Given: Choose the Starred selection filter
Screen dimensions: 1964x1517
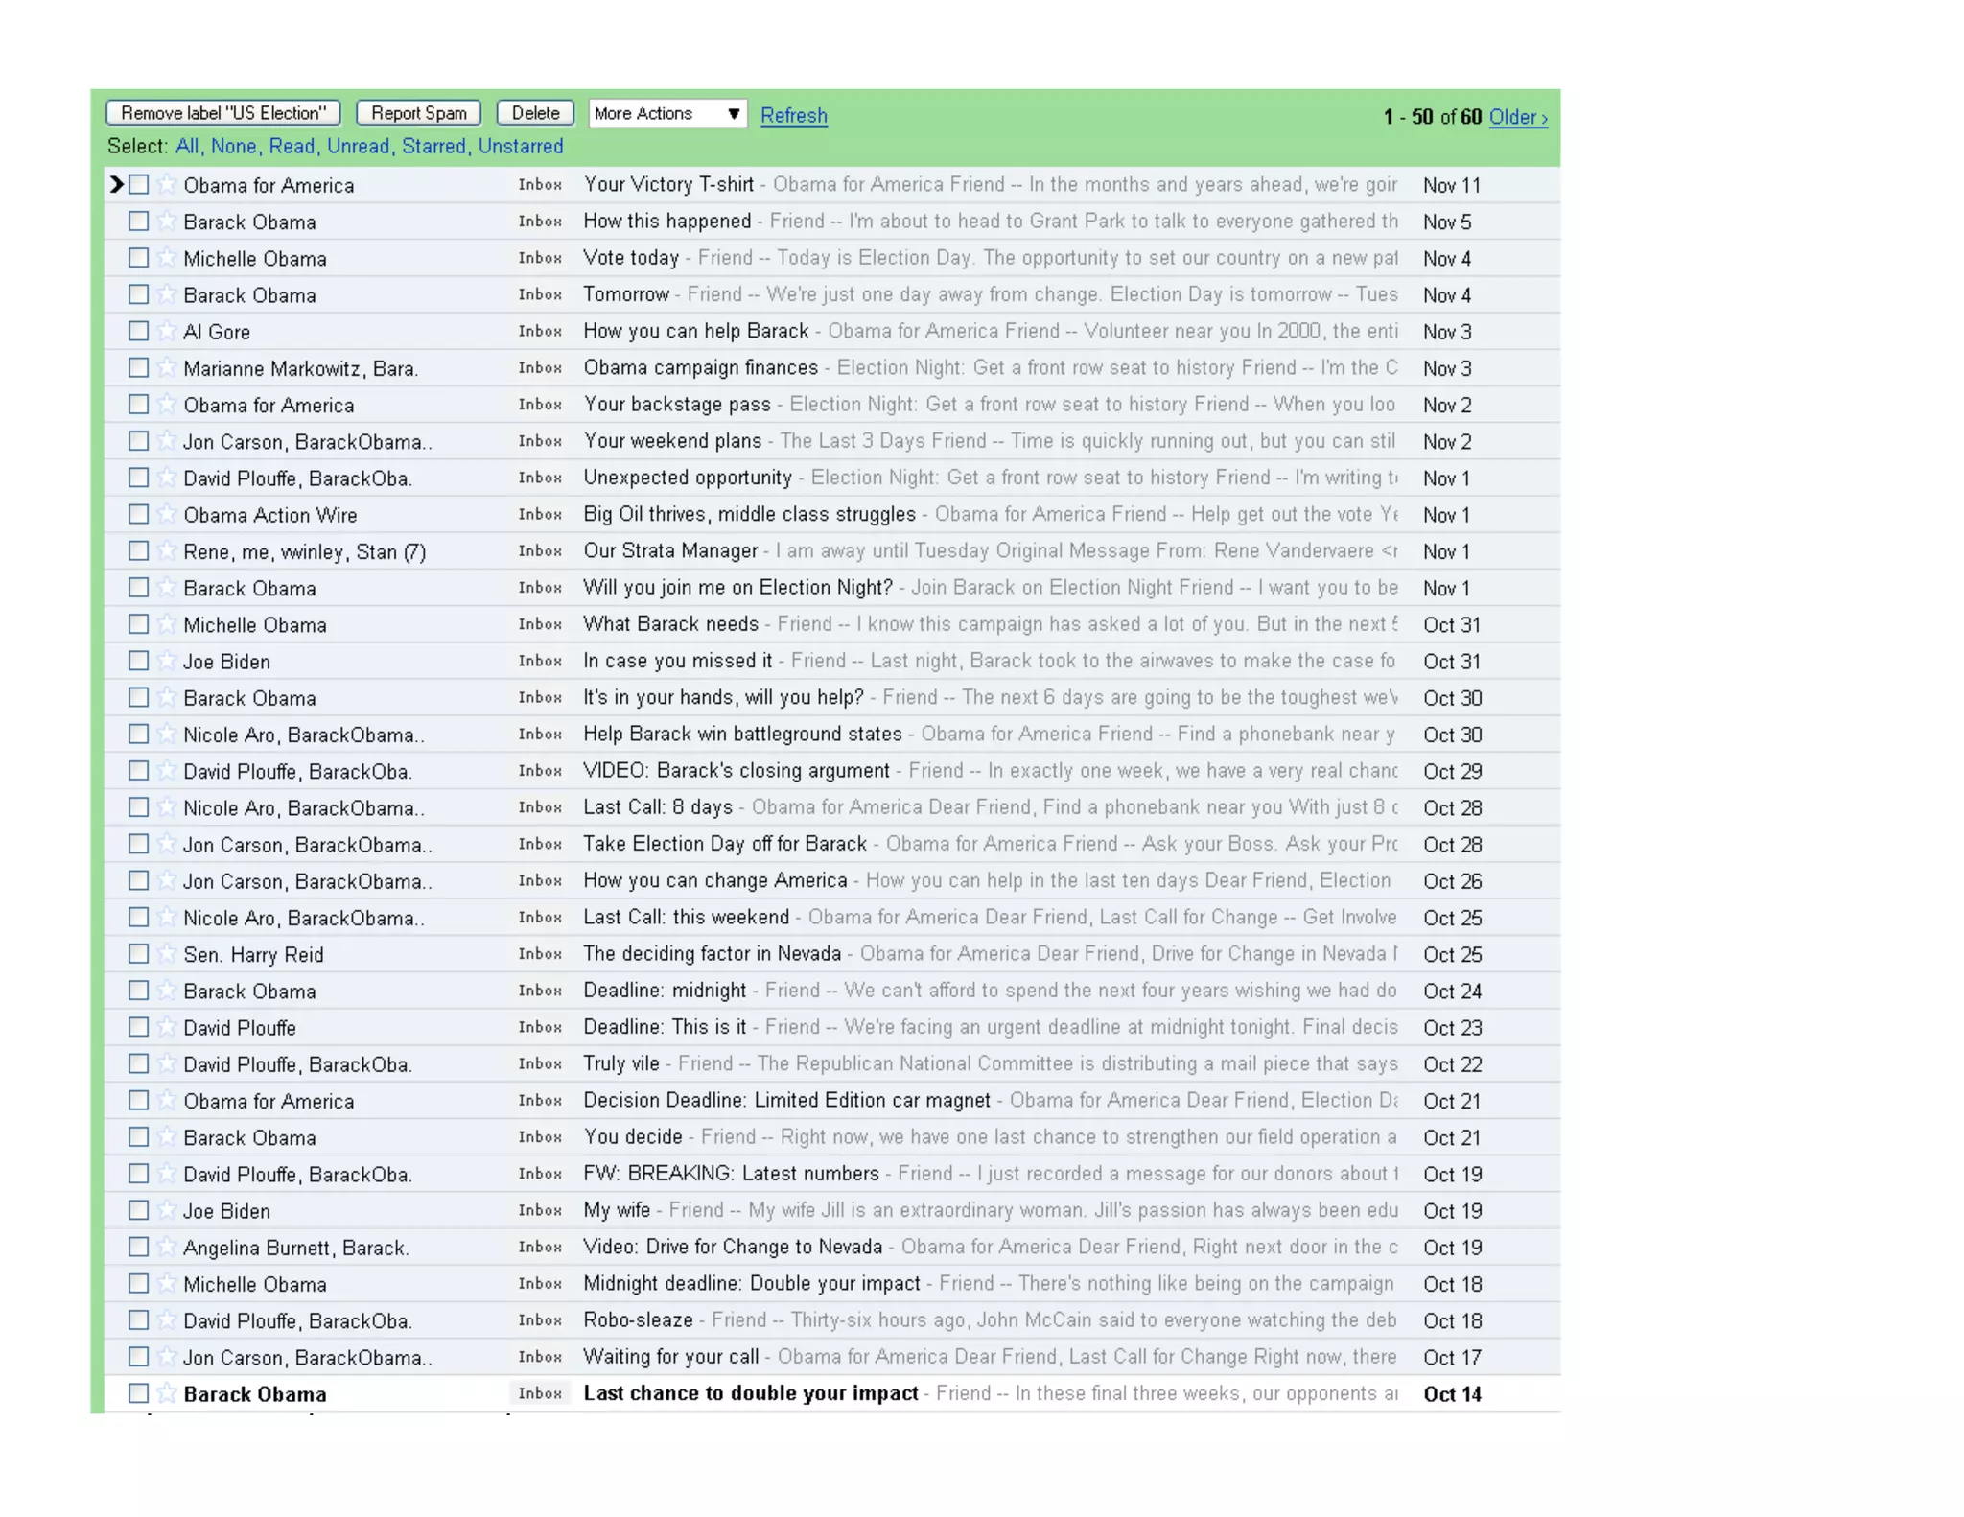Looking at the screenshot, I should click(x=433, y=147).
